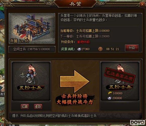The image size is (146, 126).
Task: Click the 遣散 disband button
Action: (x=38, y=107)
